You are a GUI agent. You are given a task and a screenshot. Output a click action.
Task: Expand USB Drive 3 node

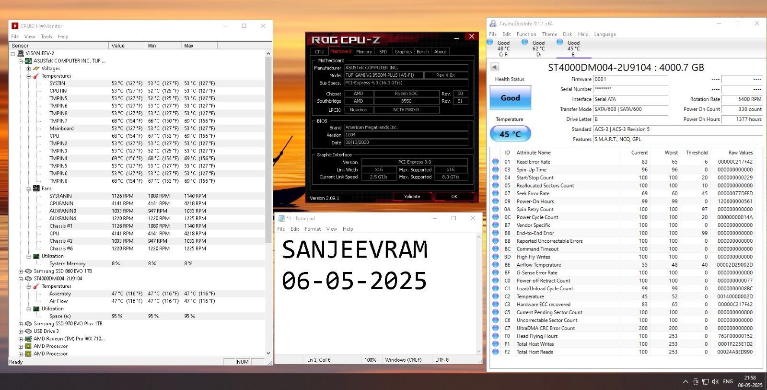point(21,331)
